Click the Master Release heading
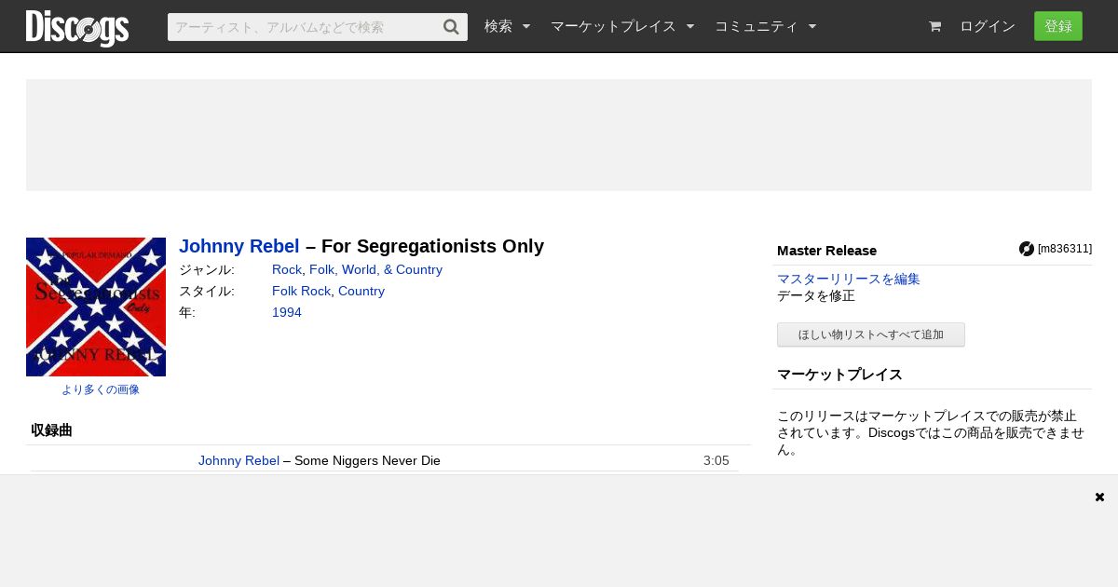This screenshot has height=587, width=1118. click(x=826, y=251)
